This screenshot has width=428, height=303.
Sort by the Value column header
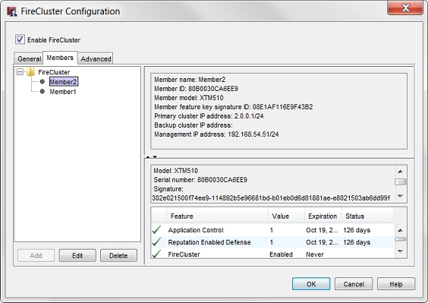tap(287, 216)
